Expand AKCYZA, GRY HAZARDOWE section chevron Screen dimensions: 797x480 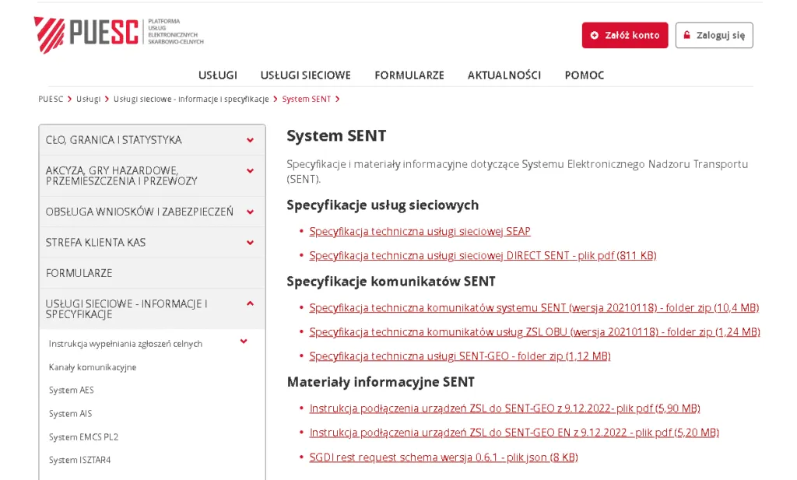(250, 171)
